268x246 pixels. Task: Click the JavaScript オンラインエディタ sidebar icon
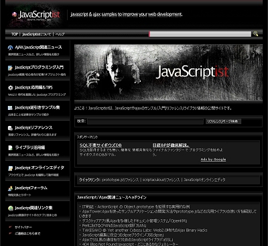[x=10, y=168]
